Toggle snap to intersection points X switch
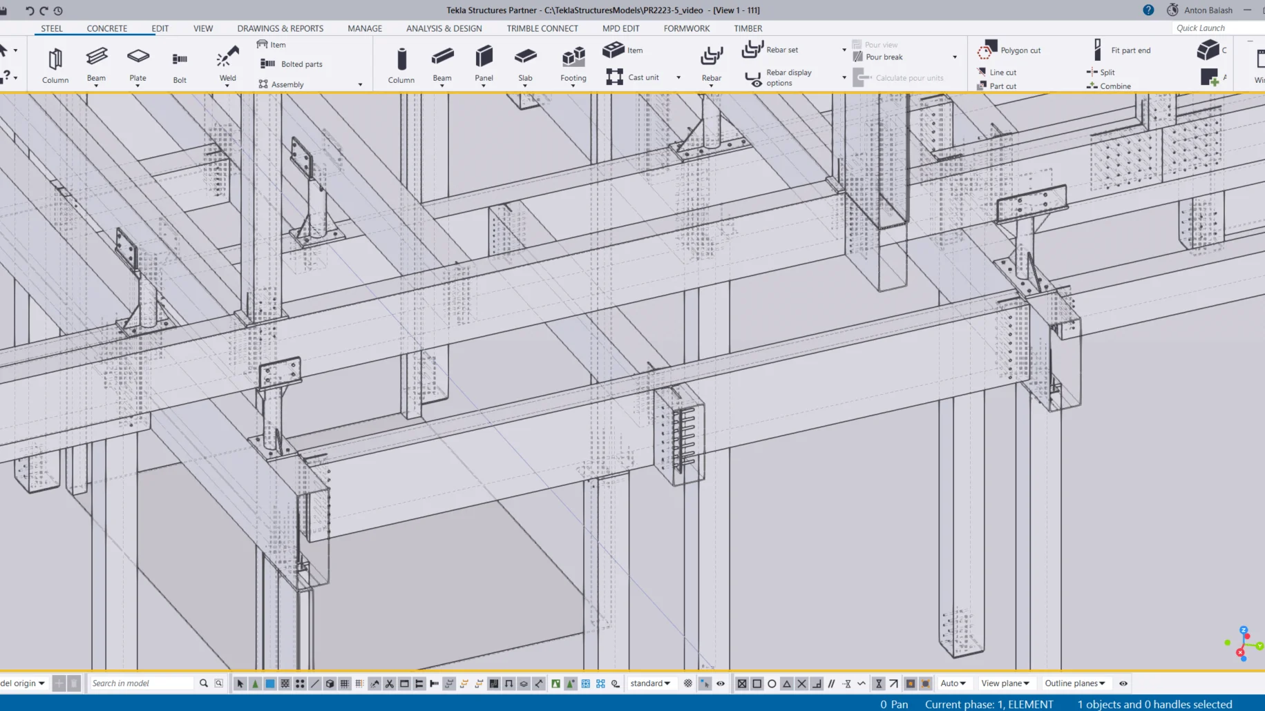1265x711 pixels. (801, 683)
